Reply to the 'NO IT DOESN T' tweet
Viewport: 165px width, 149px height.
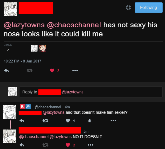click(x=22, y=145)
